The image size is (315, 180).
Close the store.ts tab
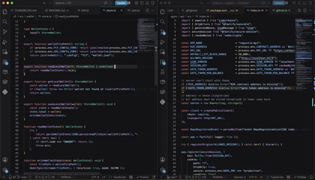(x=121, y=10)
